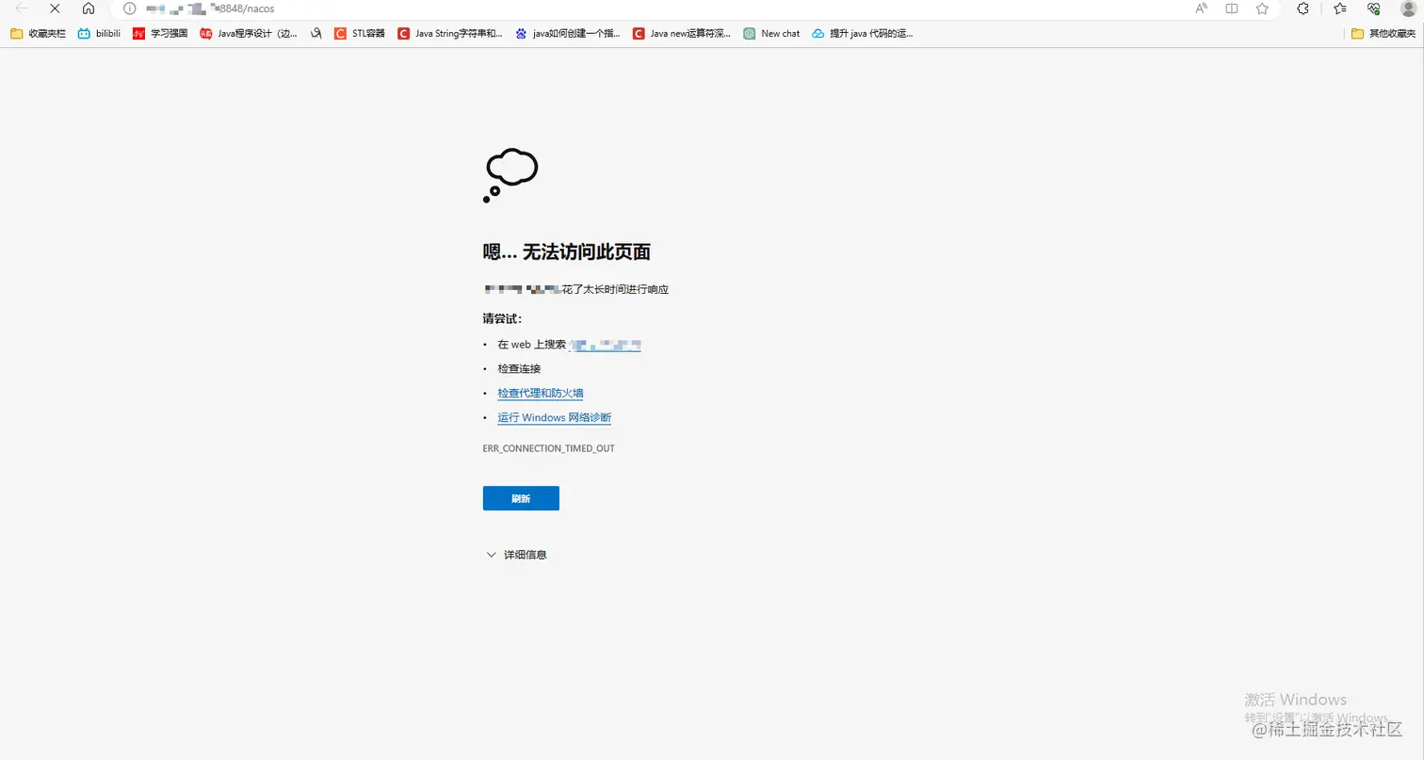Click the unlabeled bookmark icon before STL容器
Viewport: 1424px width, 760px height.
316,33
